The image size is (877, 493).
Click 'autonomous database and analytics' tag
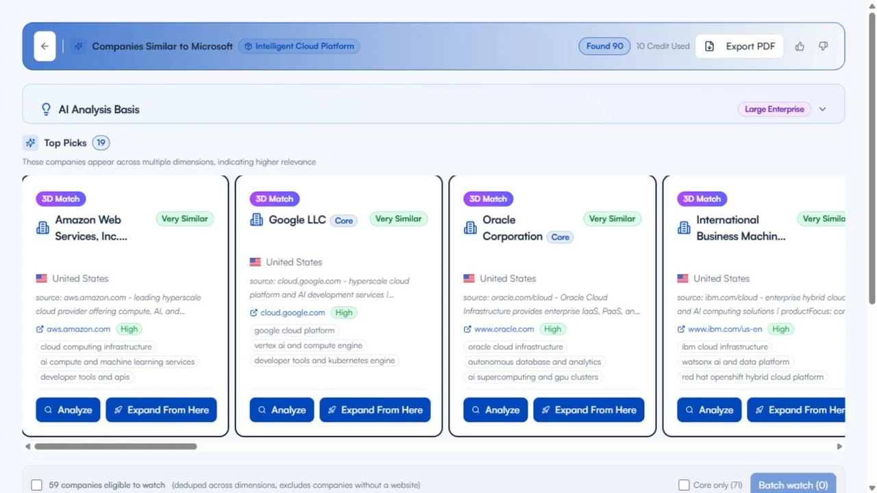[534, 362]
